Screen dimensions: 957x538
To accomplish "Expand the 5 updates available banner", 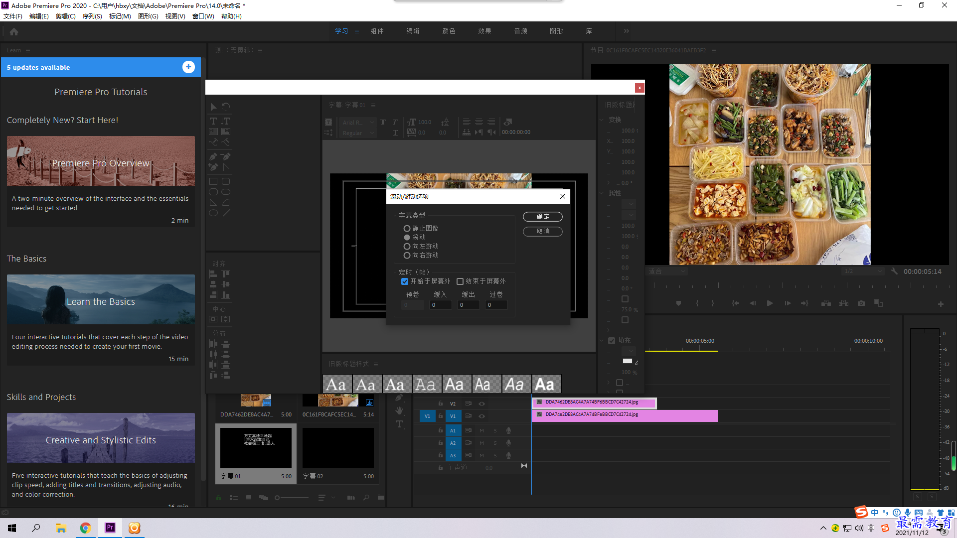I will coord(188,67).
